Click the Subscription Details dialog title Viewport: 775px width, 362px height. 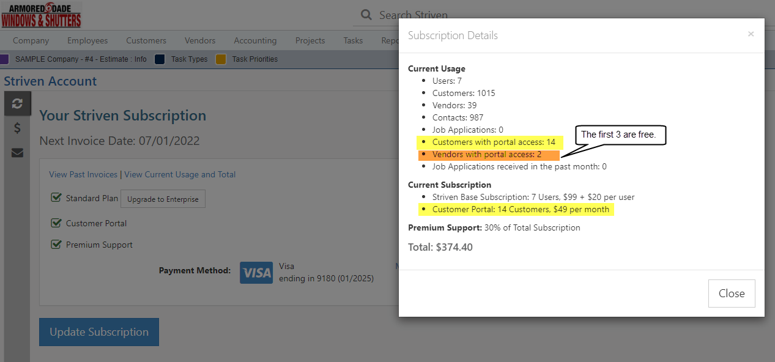453,35
